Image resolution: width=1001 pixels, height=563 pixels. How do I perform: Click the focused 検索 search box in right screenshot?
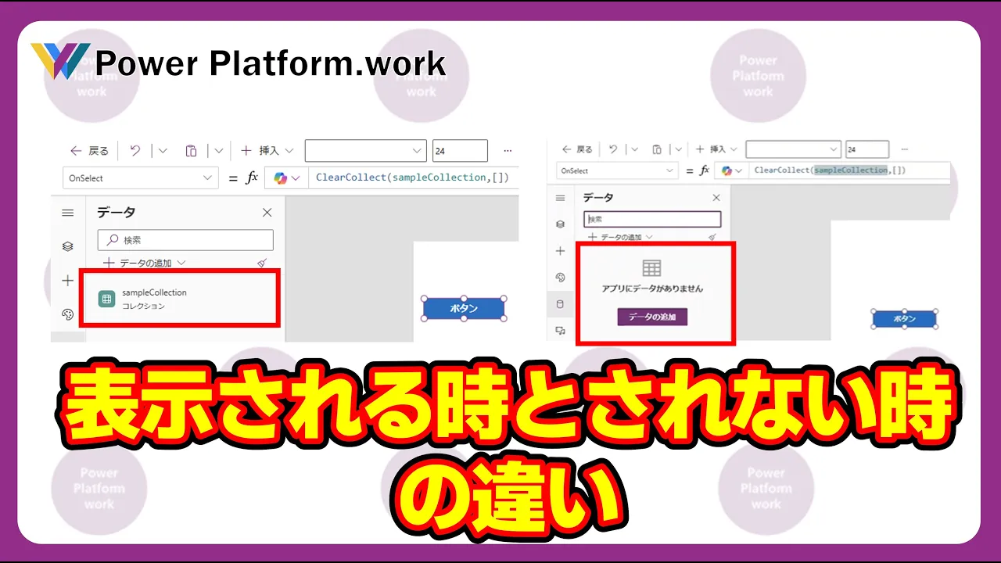click(x=652, y=220)
